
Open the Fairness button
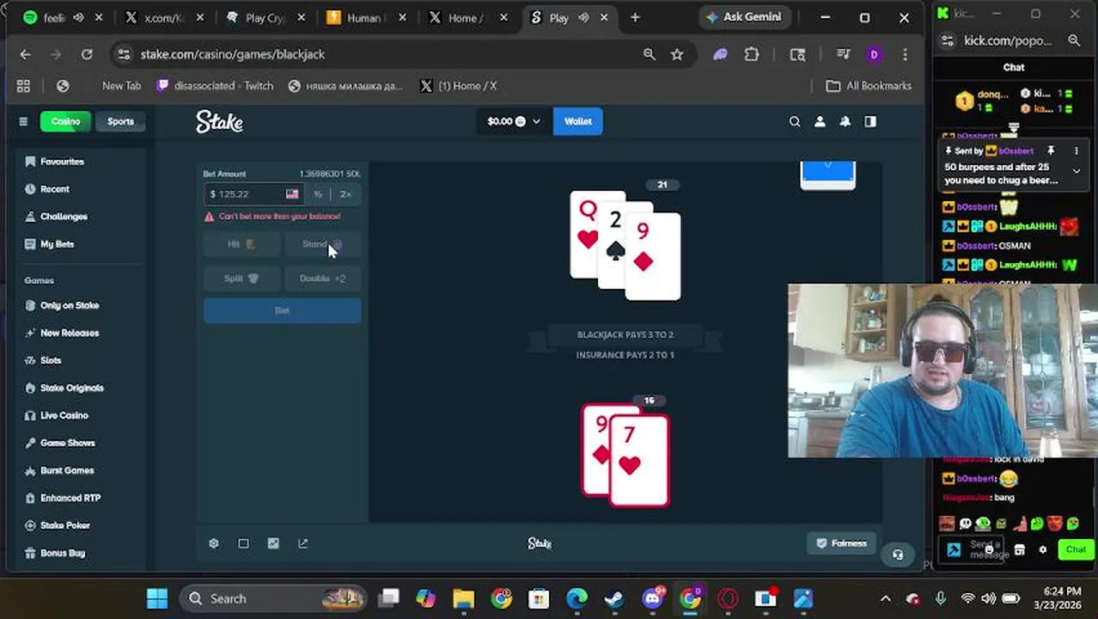pyautogui.click(x=841, y=543)
